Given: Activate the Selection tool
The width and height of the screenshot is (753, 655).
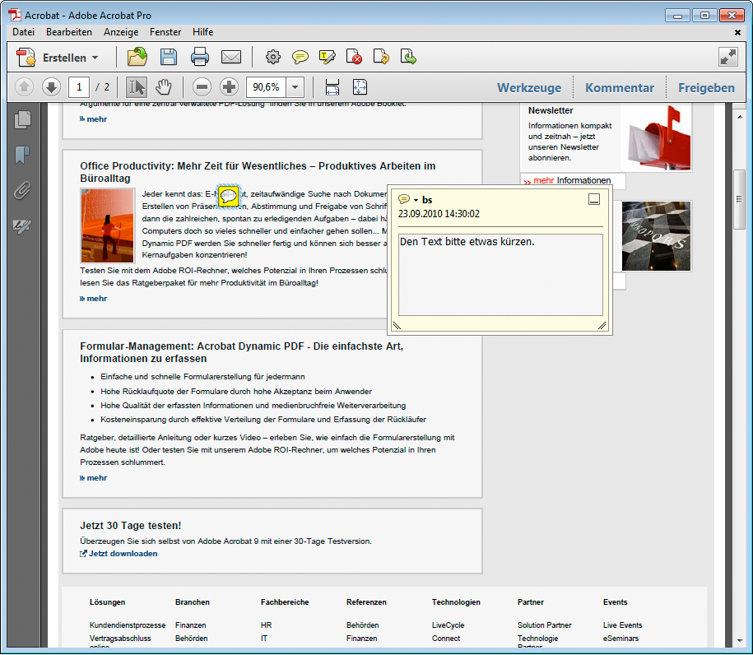Looking at the screenshot, I should (137, 86).
